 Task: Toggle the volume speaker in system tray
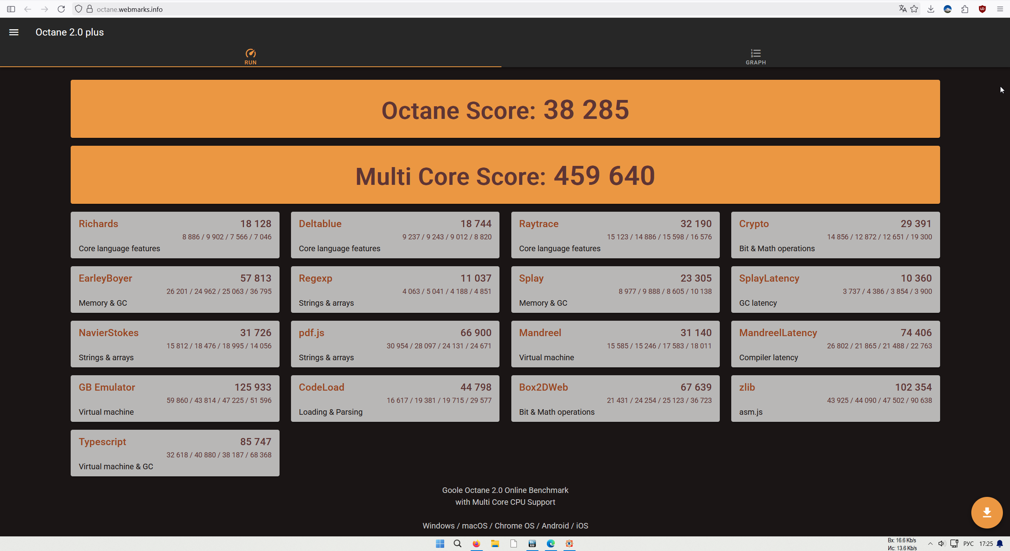coord(941,543)
